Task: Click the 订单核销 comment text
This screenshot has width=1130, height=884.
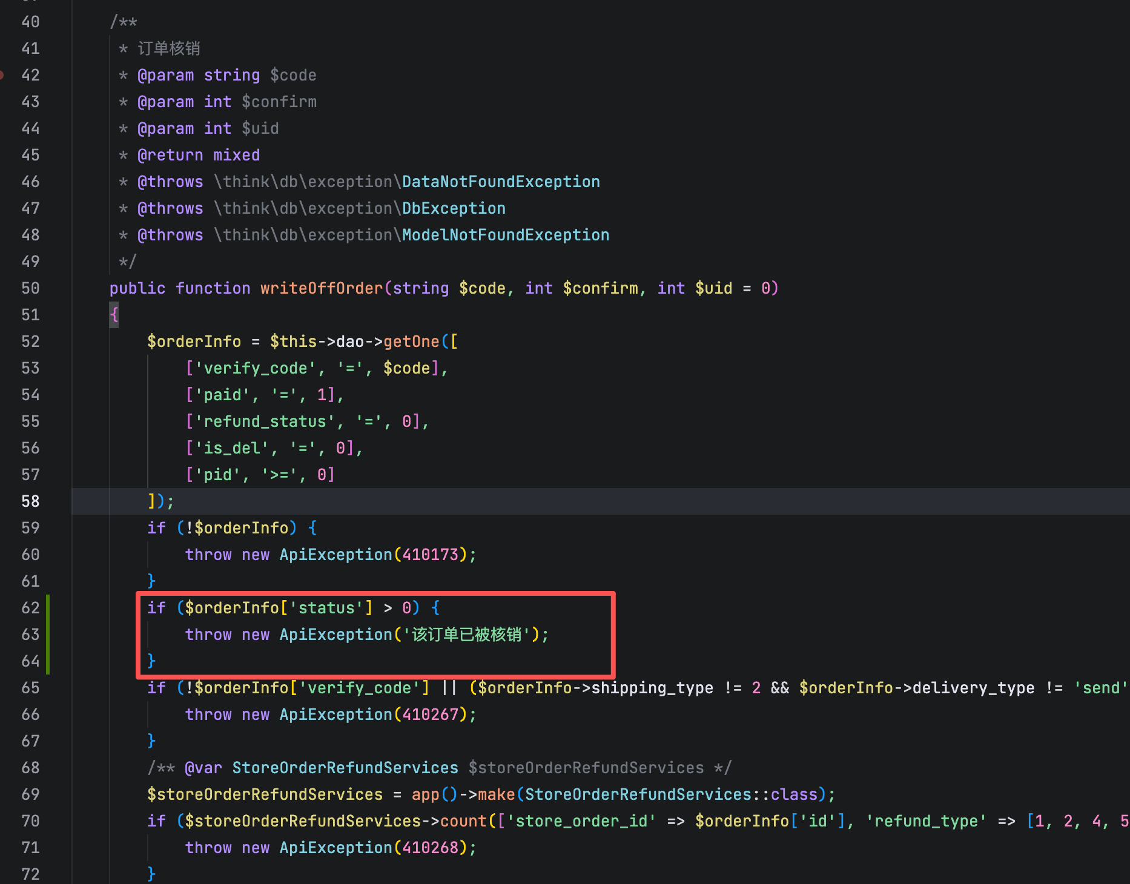Action: coord(169,48)
